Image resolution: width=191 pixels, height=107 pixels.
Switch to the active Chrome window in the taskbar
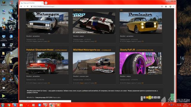click(x=52, y=105)
